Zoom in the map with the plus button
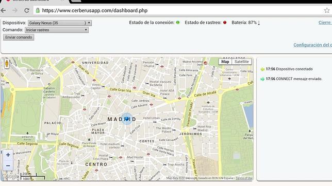The height and width of the screenshot is (186, 332). (x=8, y=155)
